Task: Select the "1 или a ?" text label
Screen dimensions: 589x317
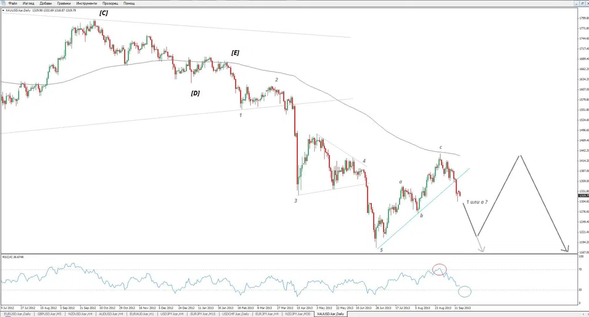Action: [477, 203]
